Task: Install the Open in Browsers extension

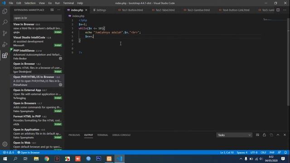Action: tap(58, 111)
